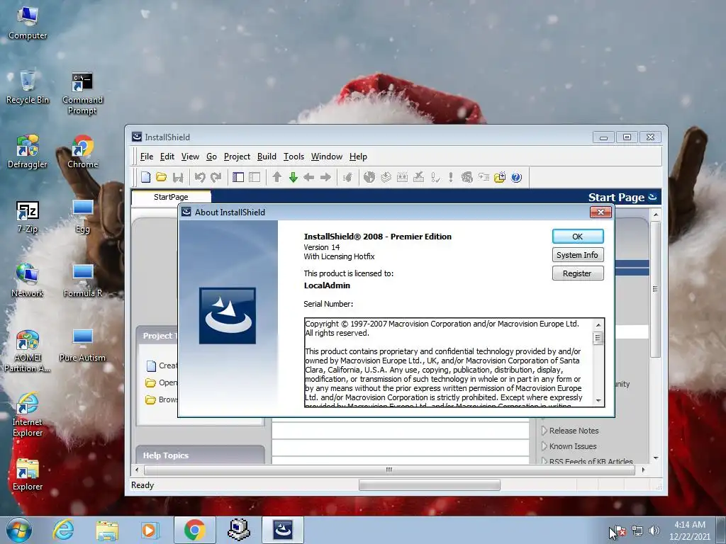Click OK in About InstallShield dialog
726x544 pixels.
tap(577, 237)
